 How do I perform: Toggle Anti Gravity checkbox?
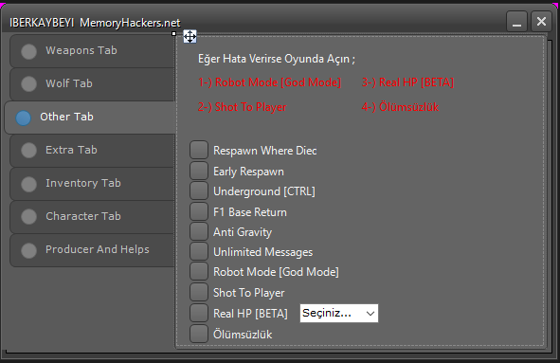coord(199,231)
